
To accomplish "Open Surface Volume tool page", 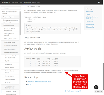I will 10,83.
